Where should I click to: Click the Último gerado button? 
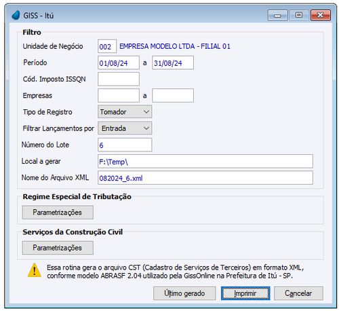coord(184,293)
